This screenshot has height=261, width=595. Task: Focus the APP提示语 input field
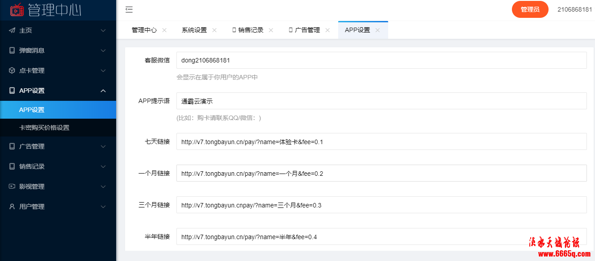pyautogui.click(x=381, y=101)
